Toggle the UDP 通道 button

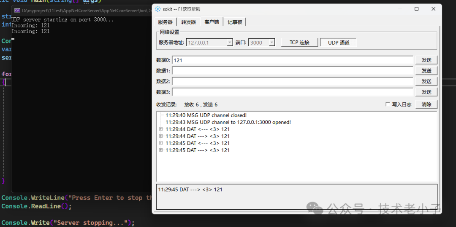338,43
